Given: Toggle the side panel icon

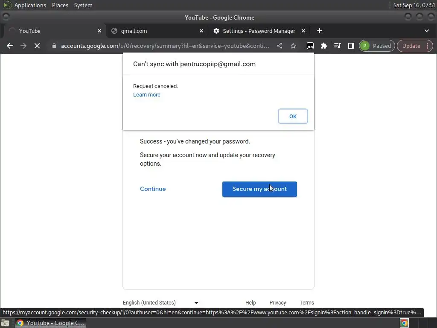Looking at the screenshot, I should click(x=351, y=46).
